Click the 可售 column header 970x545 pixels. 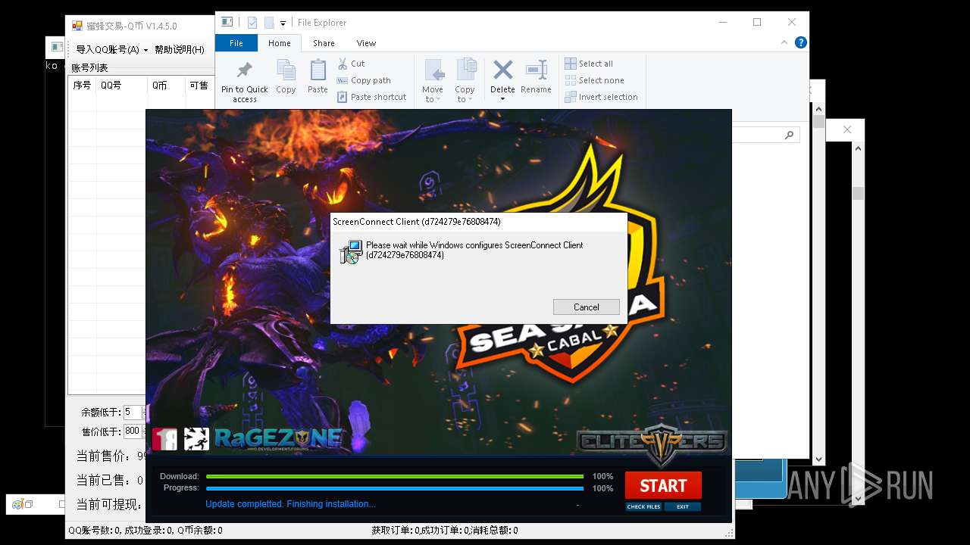199,86
